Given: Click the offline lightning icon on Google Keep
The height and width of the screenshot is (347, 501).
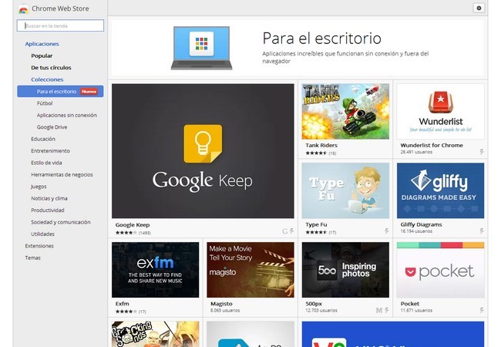Looking at the screenshot, I should pyautogui.click(x=291, y=231).
